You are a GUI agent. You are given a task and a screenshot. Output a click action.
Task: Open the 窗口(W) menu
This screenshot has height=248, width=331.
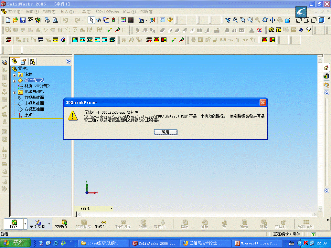[129, 12]
